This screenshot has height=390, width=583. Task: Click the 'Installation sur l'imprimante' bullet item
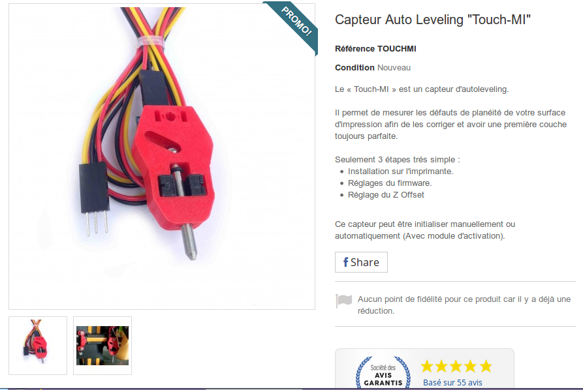pyautogui.click(x=400, y=172)
